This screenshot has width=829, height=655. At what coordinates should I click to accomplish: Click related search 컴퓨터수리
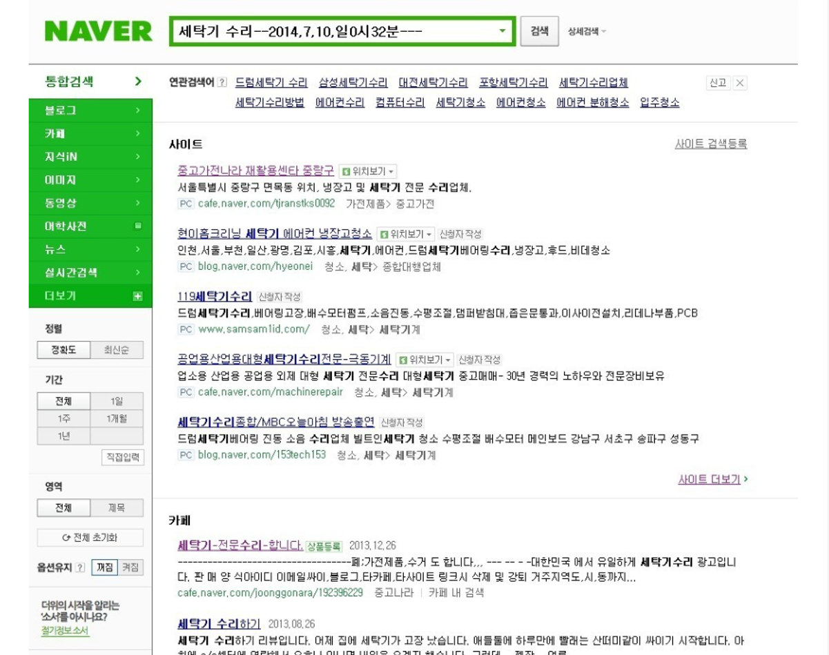(400, 102)
